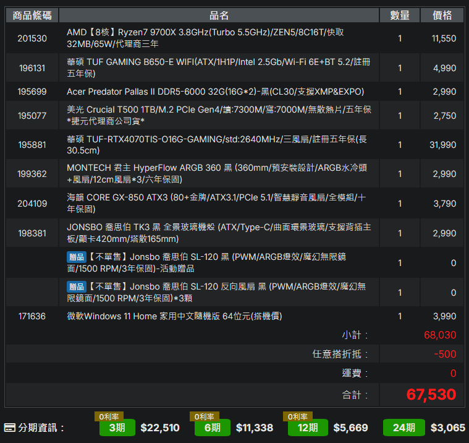The width and height of the screenshot is (469, 443).
Task: Click the 價格 column header
Action: tap(442, 15)
